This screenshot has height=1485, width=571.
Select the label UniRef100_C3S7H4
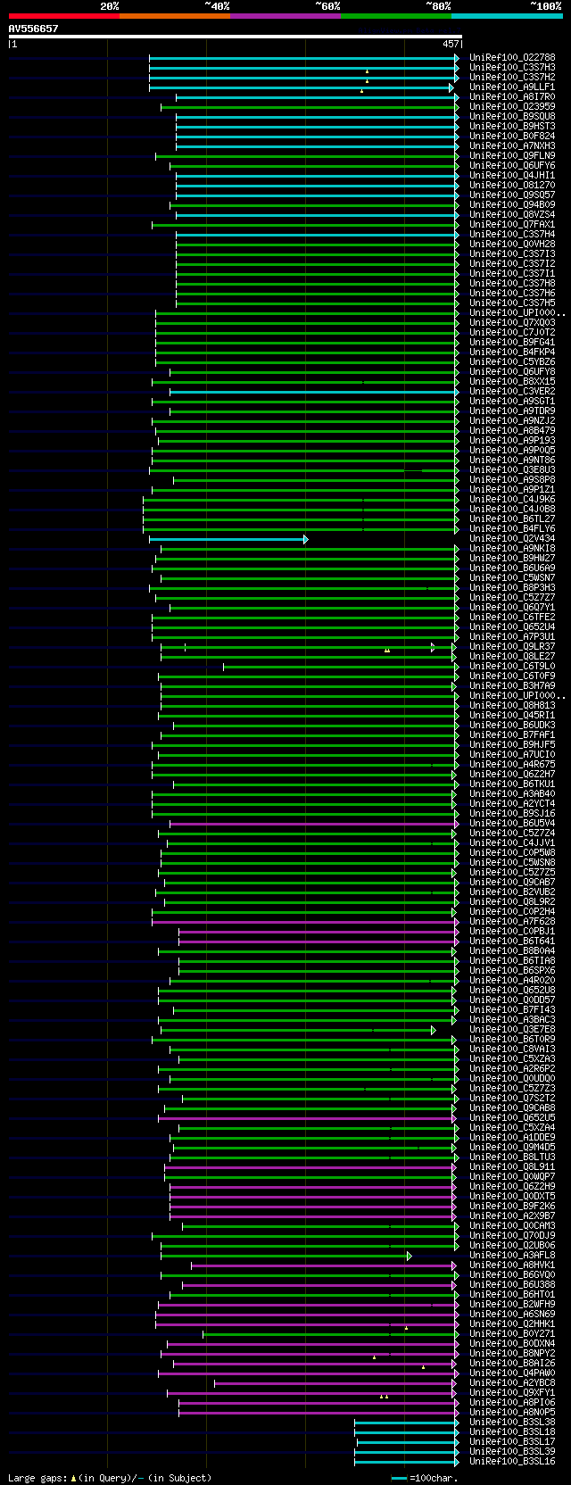(512, 235)
